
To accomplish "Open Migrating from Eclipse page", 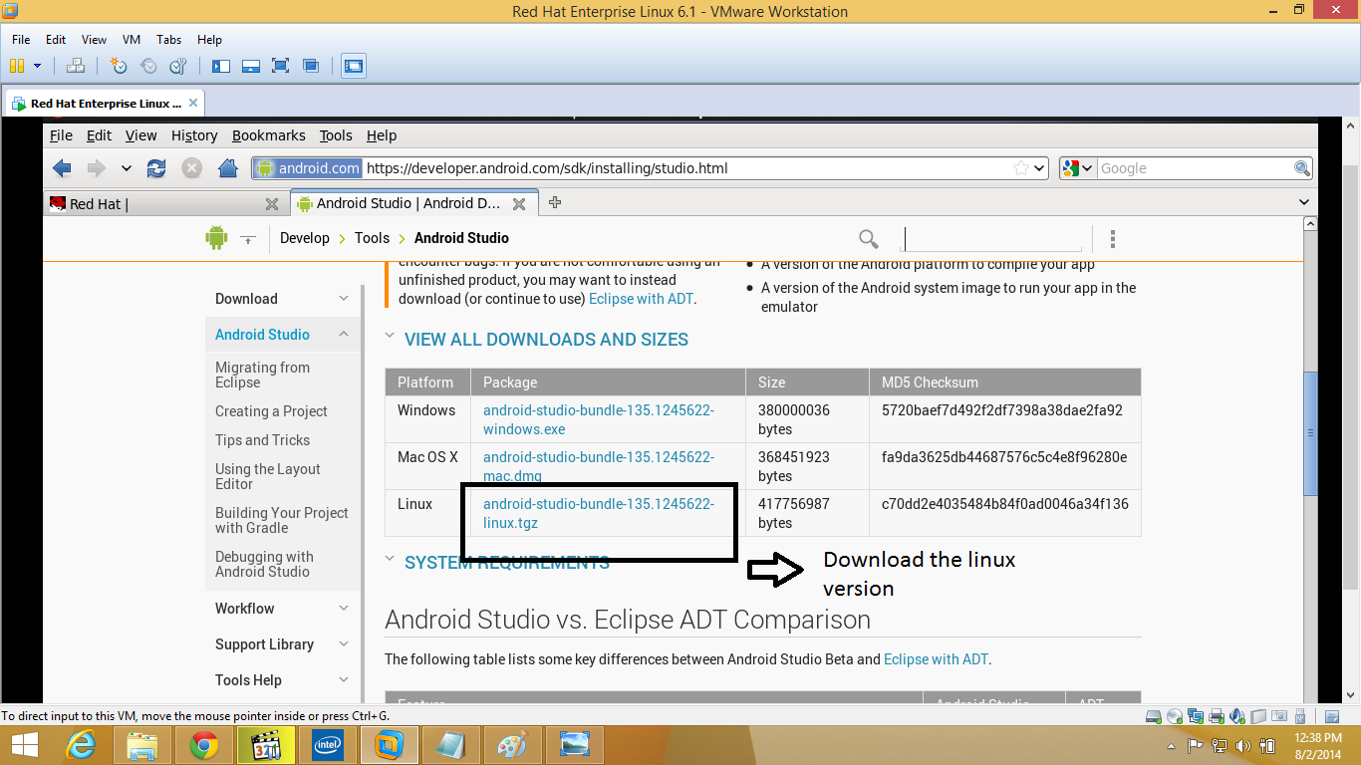I will 262,375.
